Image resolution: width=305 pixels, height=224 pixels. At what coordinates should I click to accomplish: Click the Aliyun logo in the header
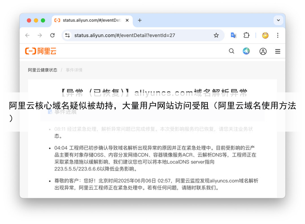click(41, 51)
